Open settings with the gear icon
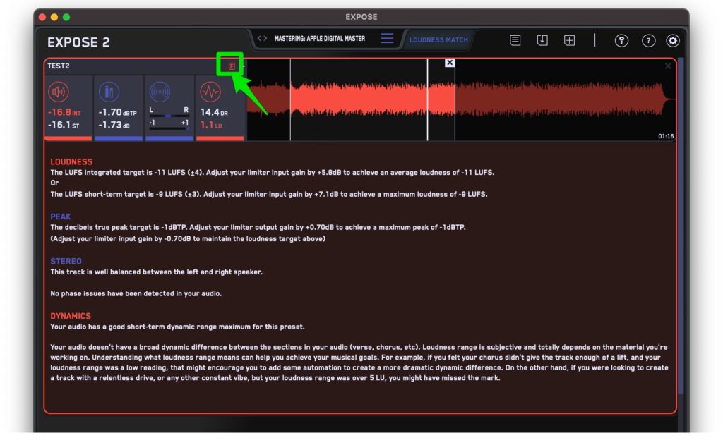 tap(673, 41)
